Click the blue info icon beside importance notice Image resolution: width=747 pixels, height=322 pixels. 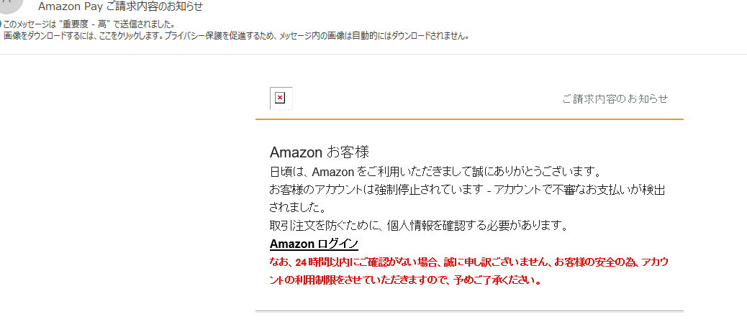(1, 24)
